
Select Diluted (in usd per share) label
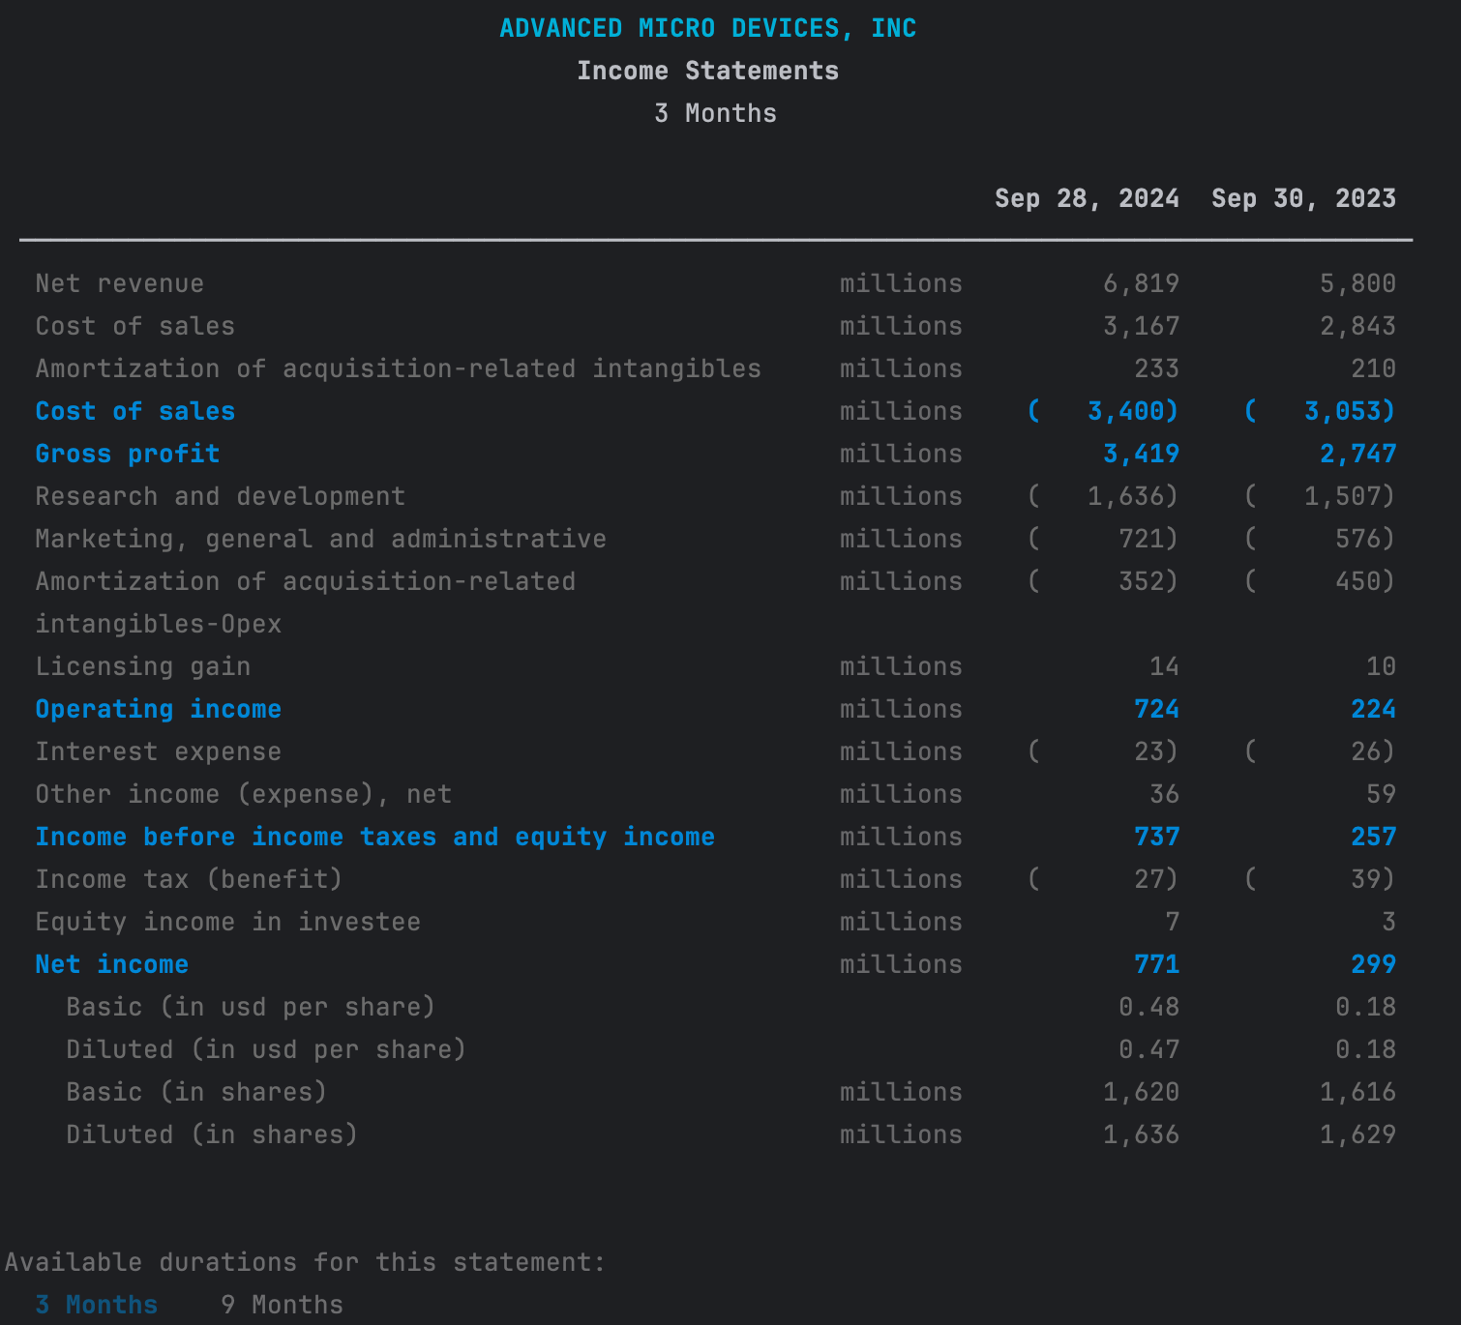point(266,1049)
